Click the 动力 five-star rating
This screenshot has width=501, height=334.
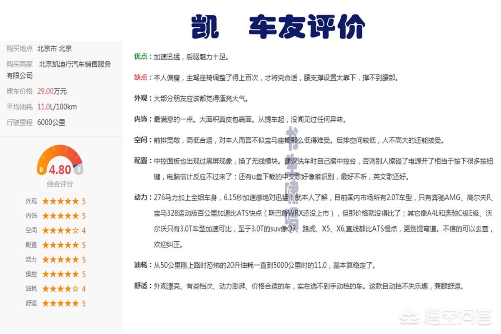60,260
